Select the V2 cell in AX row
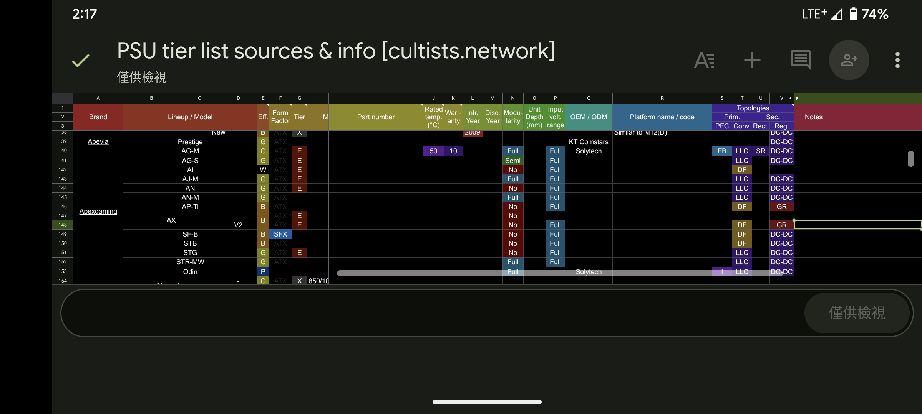The height and width of the screenshot is (414, 922). click(x=238, y=225)
